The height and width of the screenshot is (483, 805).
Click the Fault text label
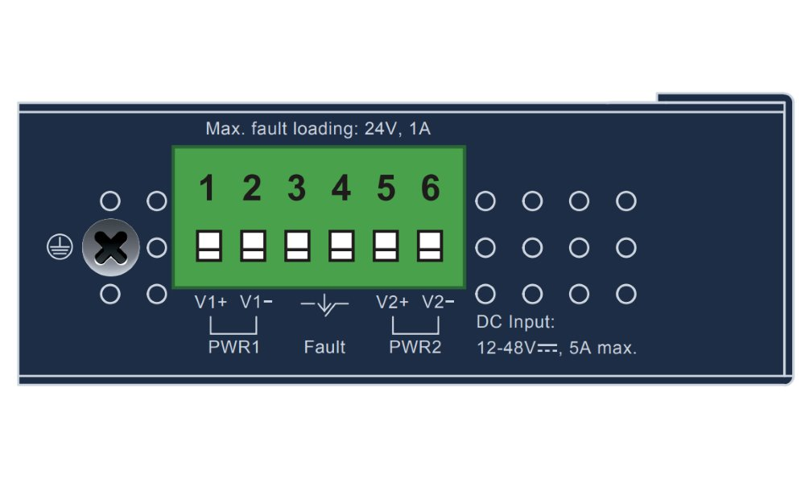324,348
